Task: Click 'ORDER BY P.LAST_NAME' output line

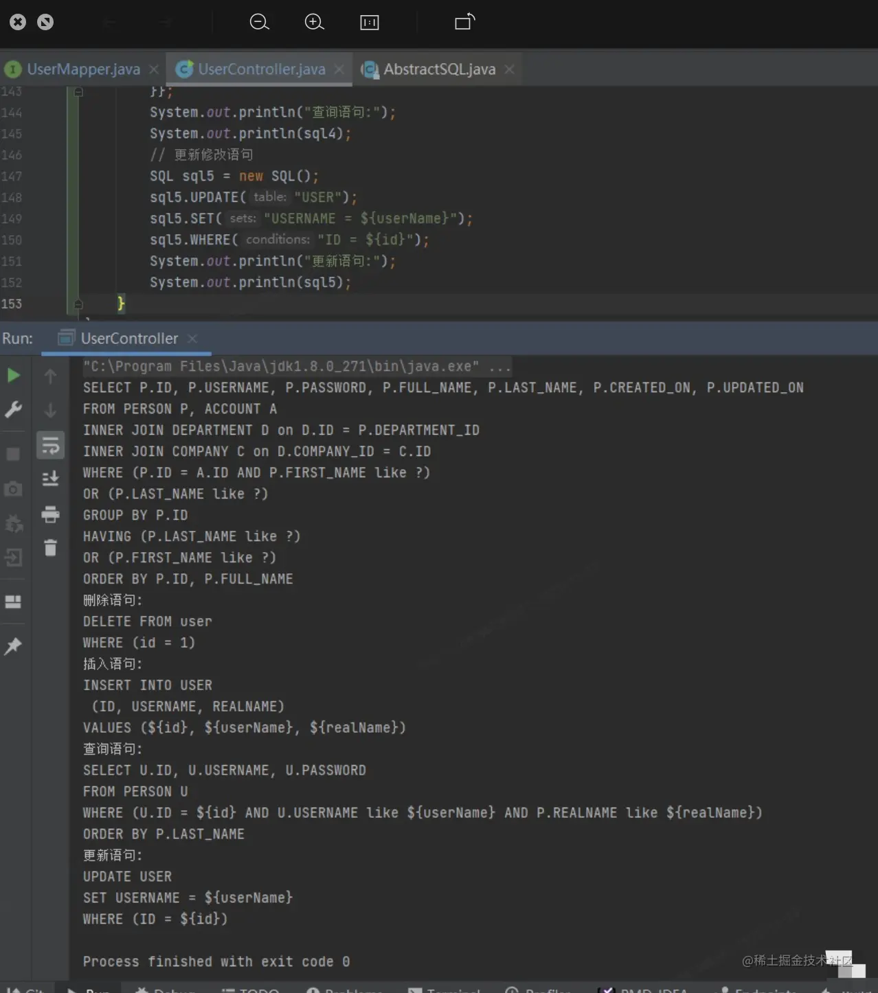Action: pyautogui.click(x=164, y=834)
